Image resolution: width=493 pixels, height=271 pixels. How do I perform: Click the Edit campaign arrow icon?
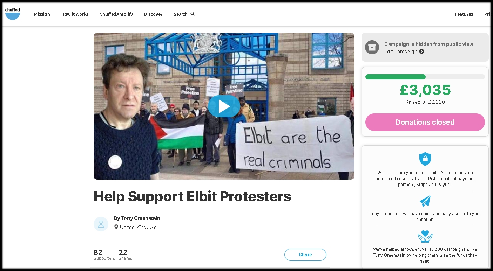click(422, 51)
